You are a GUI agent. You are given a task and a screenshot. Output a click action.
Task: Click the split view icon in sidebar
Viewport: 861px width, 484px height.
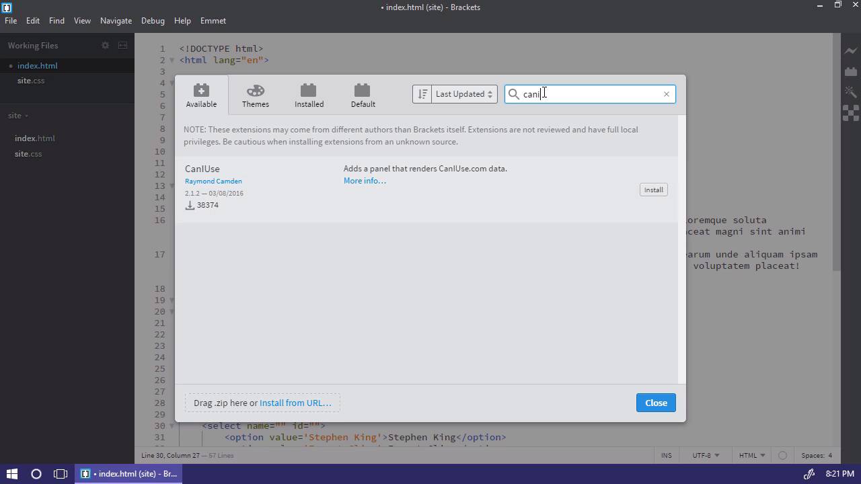122,45
